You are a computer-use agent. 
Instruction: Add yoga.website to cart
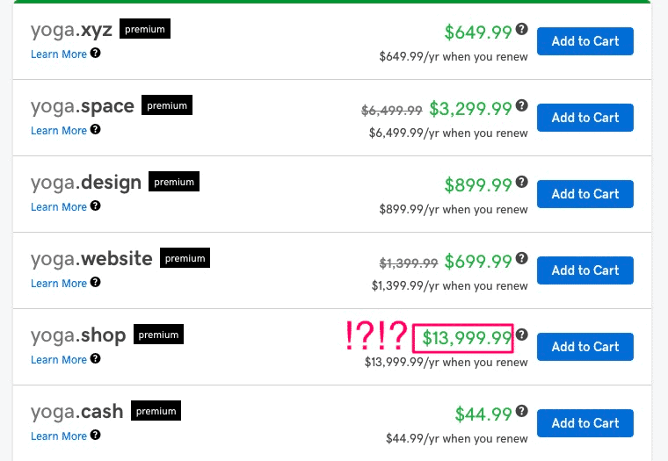pos(584,270)
